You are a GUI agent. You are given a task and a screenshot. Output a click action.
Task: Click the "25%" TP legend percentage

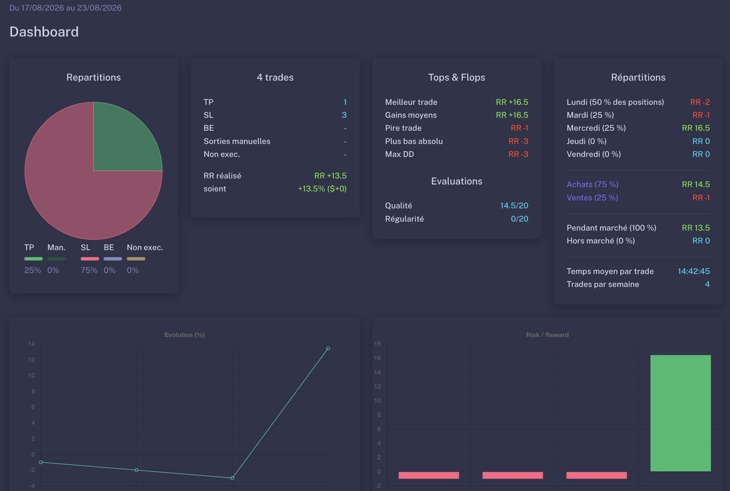coord(32,270)
